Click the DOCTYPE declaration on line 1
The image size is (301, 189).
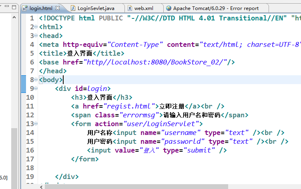pos(170,18)
